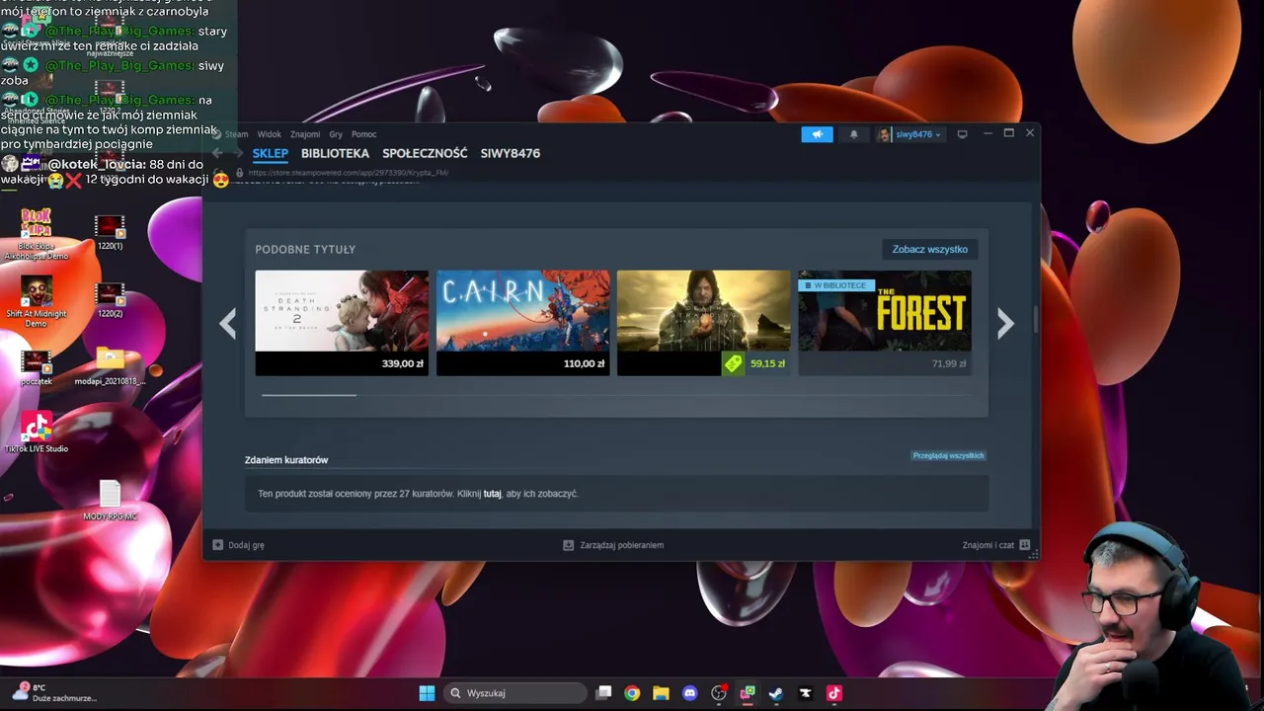Image resolution: width=1264 pixels, height=711 pixels.
Task: Open the Znajomi menu
Action: [x=305, y=134]
